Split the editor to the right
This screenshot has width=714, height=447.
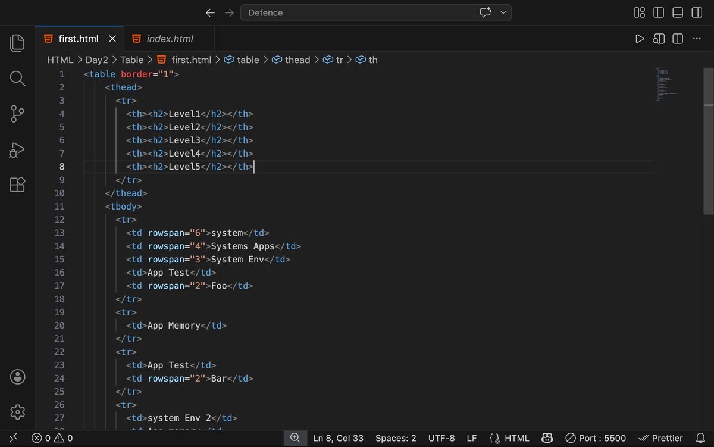click(x=678, y=39)
